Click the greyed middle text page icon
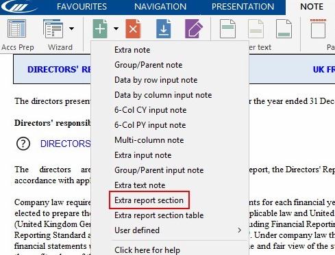The height and width of the screenshot is (255, 335). (256, 29)
